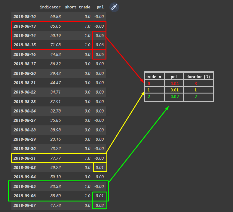Viewport: 233px width, 212px height.
Task: Select the 'indicator' column header
Action: (50, 7)
